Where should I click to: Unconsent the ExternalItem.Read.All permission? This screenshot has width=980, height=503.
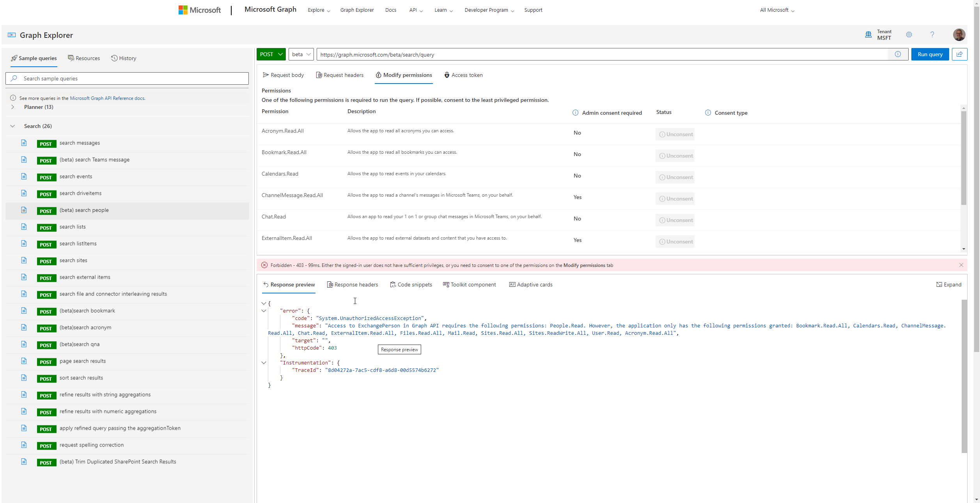pos(675,241)
